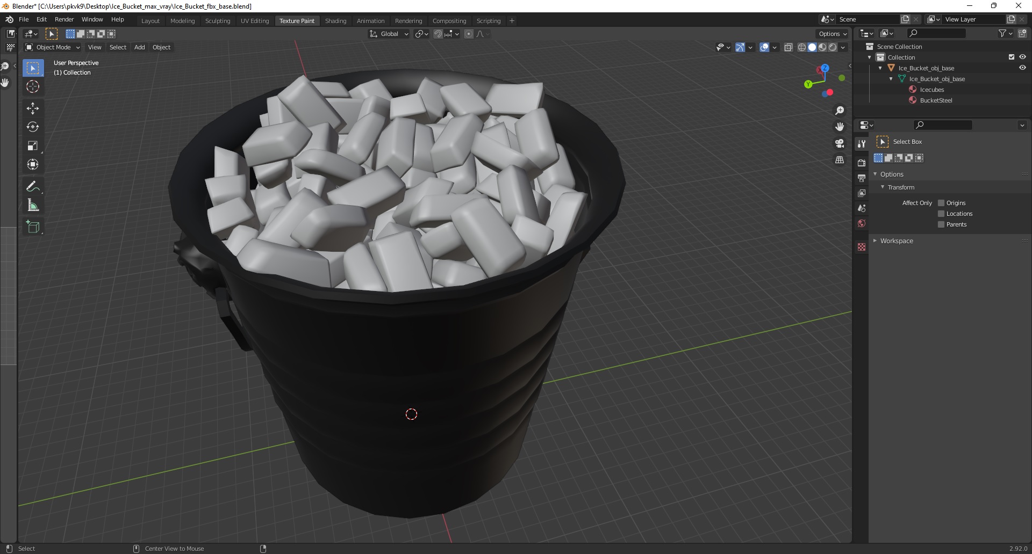Open Render properties tab
Image resolution: width=1032 pixels, height=554 pixels.
tap(862, 163)
